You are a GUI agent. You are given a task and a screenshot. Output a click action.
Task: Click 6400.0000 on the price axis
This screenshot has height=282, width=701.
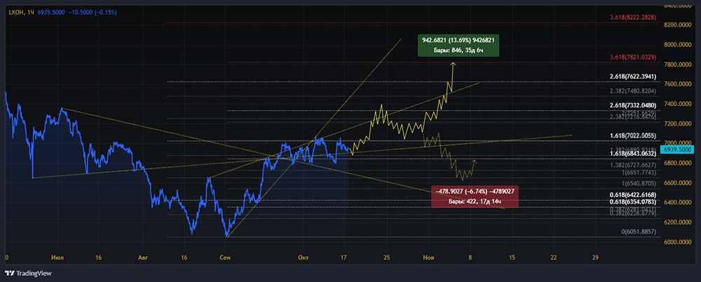tap(679, 202)
